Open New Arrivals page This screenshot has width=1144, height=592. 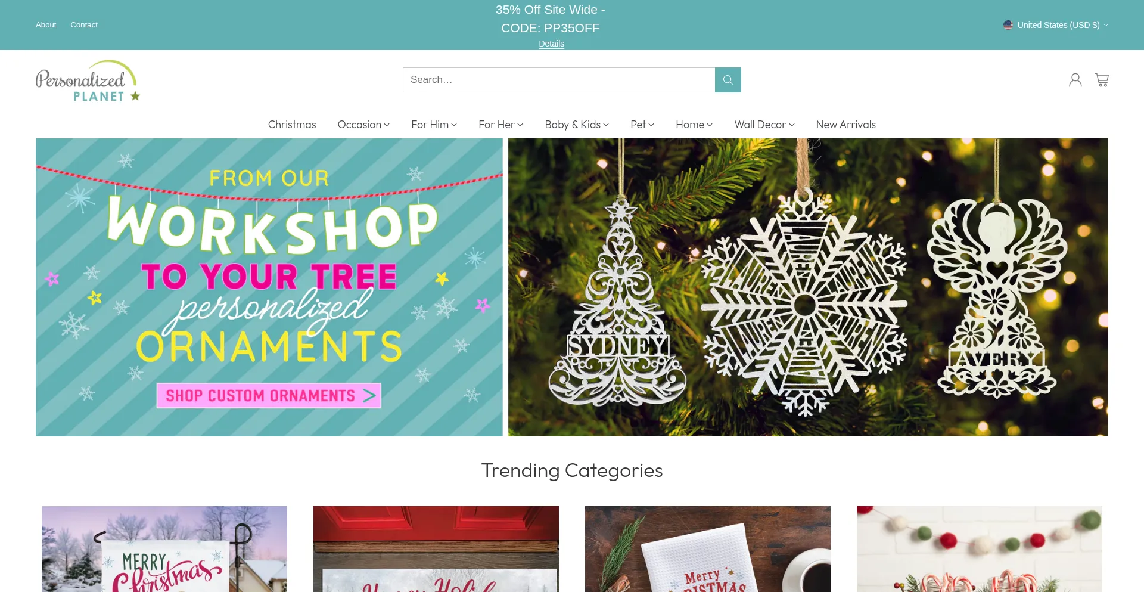click(x=845, y=125)
